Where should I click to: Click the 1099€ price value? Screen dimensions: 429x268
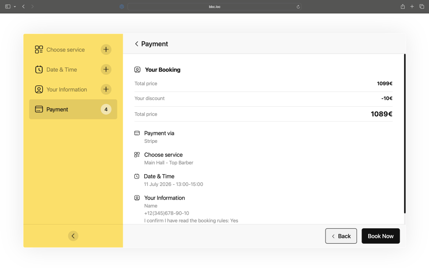[x=385, y=83]
